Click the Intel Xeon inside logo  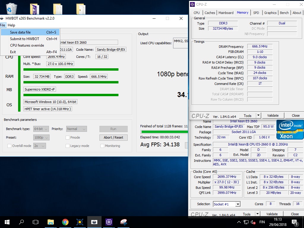click(290, 129)
